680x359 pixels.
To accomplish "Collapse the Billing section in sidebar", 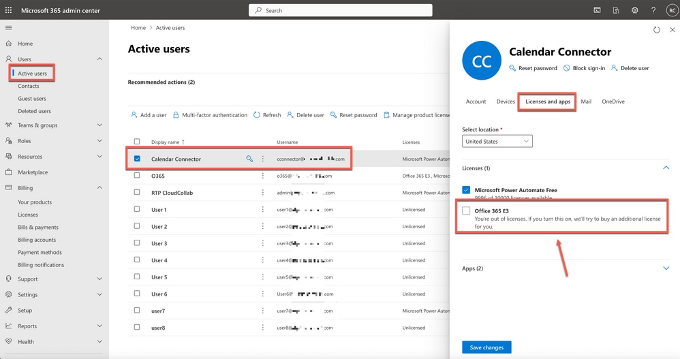I will click(x=99, y=188).
